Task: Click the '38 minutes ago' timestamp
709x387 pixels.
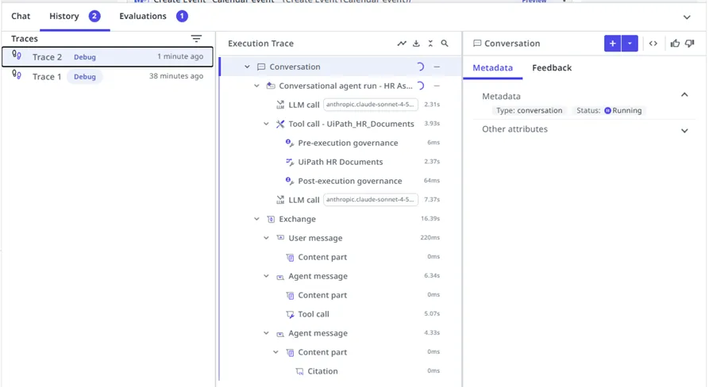Action: click(176, 76)
